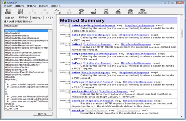Open the doPost method link
Viewport: 186px width, 121px height.
point(77,63)
